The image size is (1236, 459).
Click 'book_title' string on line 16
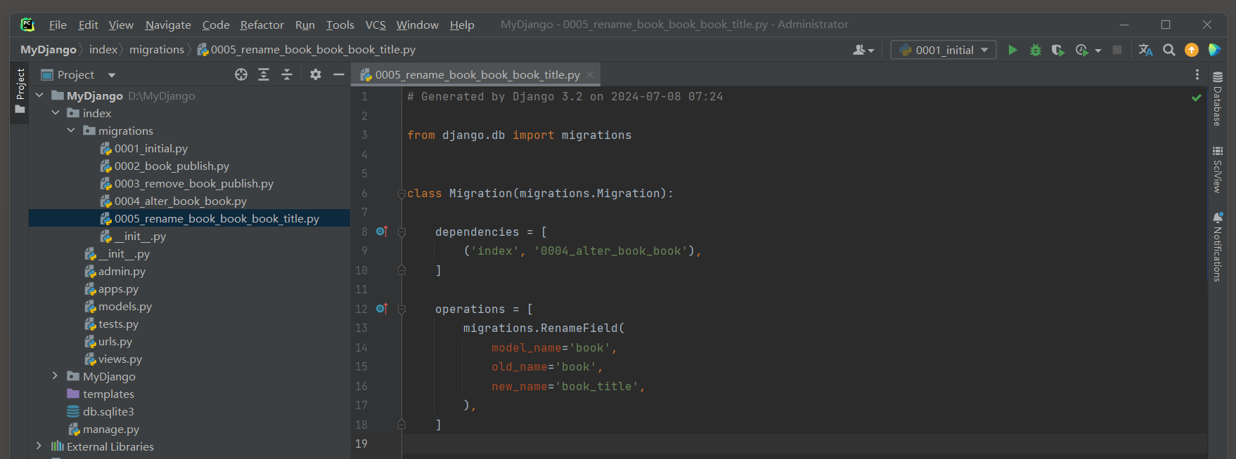coord(596,386)
